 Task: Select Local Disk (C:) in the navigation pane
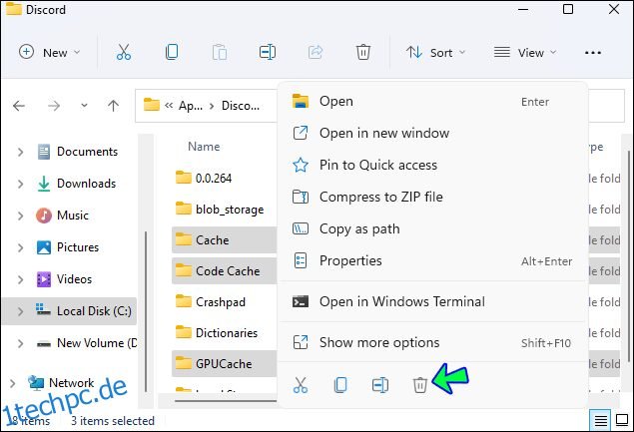(x=94, y=311)
